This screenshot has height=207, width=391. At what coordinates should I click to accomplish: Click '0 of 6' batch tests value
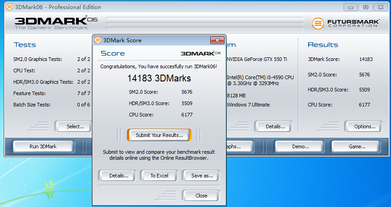coord(84,105)
